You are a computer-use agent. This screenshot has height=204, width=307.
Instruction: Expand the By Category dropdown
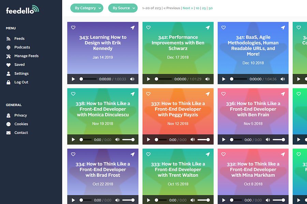point(87,8)
